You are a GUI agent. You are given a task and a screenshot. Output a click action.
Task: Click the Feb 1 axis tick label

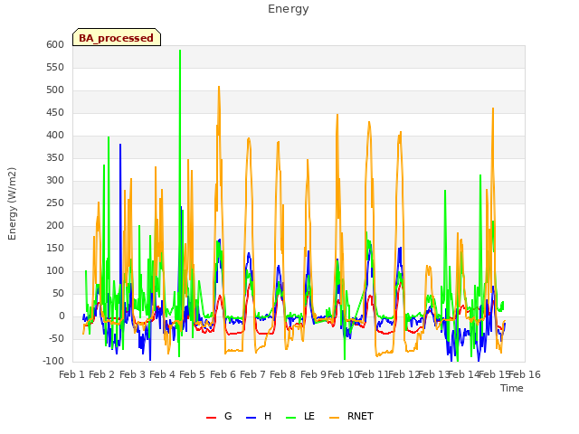72,374
